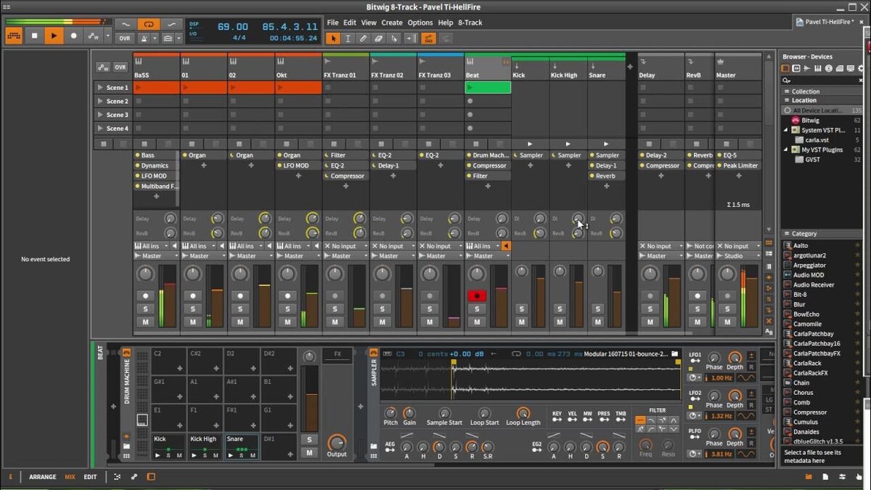
Task: Open the Create menu
Action: 391,23
